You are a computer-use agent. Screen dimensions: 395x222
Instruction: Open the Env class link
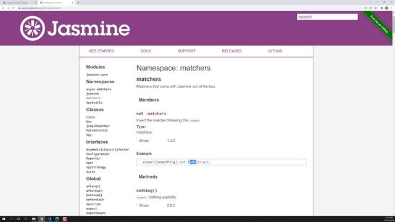(x=89, y=121)
